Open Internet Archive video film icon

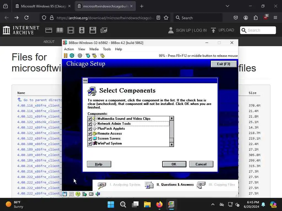coord(71,30)
